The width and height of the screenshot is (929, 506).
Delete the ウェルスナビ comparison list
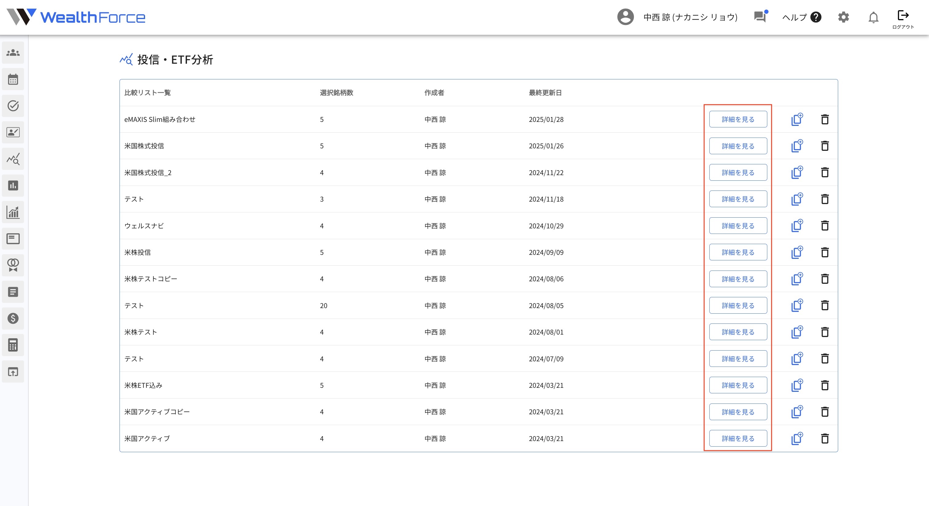pos(825,226)
